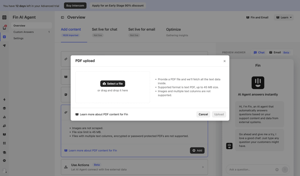
Task: Open the stacked layers Knowledge icon
Action: [4, 108]
